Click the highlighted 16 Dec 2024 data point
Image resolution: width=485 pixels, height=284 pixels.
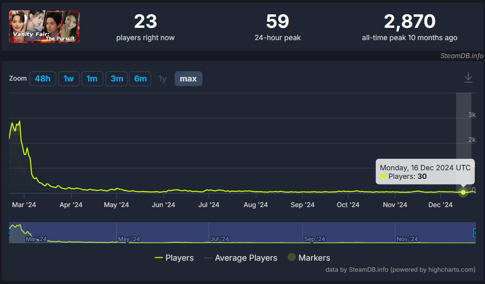(463, 192)
